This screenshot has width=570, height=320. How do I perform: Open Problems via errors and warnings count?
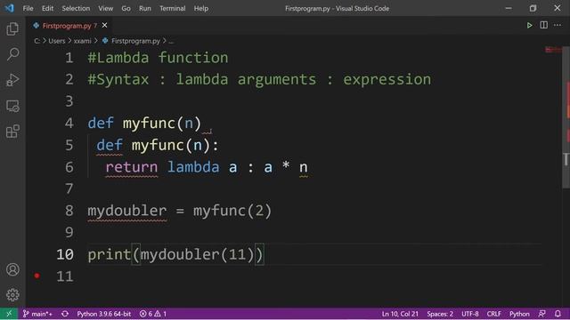click(x=153, y=314)
